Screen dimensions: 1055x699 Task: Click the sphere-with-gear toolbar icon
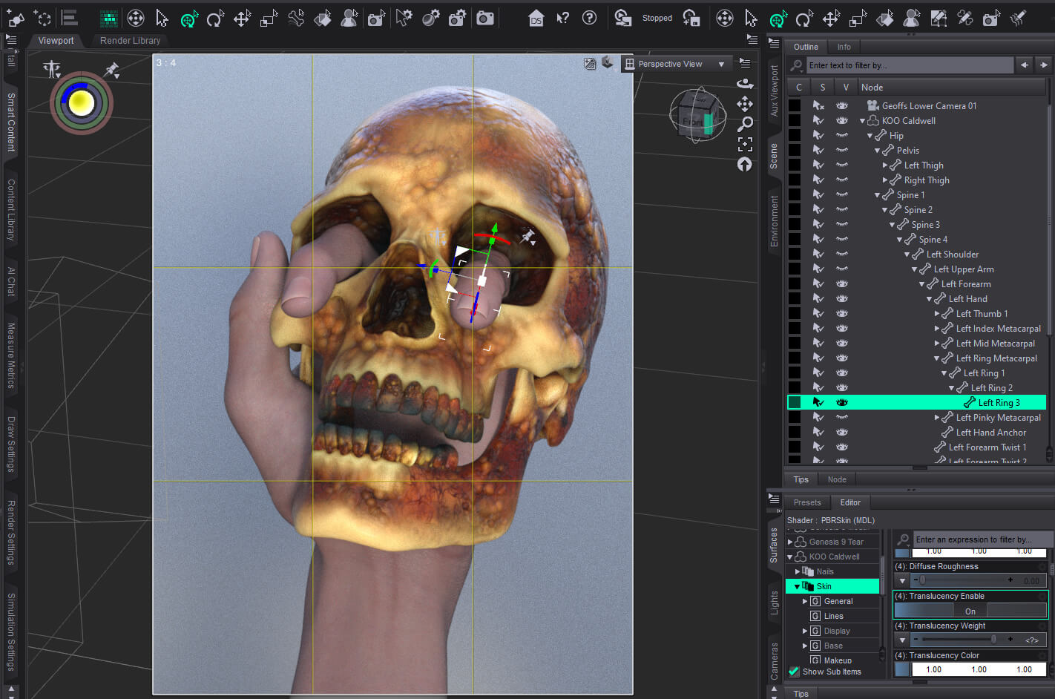point(430,19)
